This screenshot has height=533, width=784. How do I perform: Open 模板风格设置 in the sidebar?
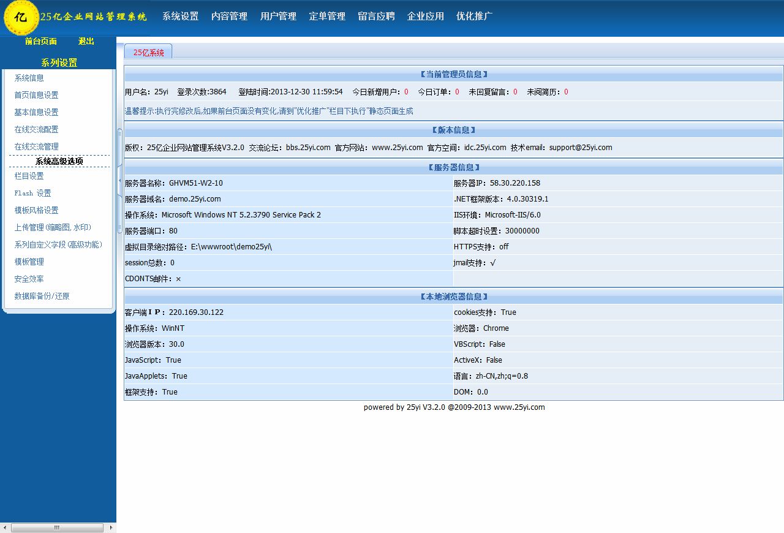[36, 210]
